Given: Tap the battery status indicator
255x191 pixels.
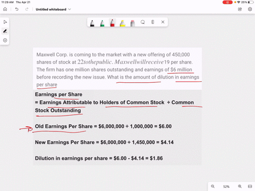Looking at the screenshot, I should [x=251, y=2].
